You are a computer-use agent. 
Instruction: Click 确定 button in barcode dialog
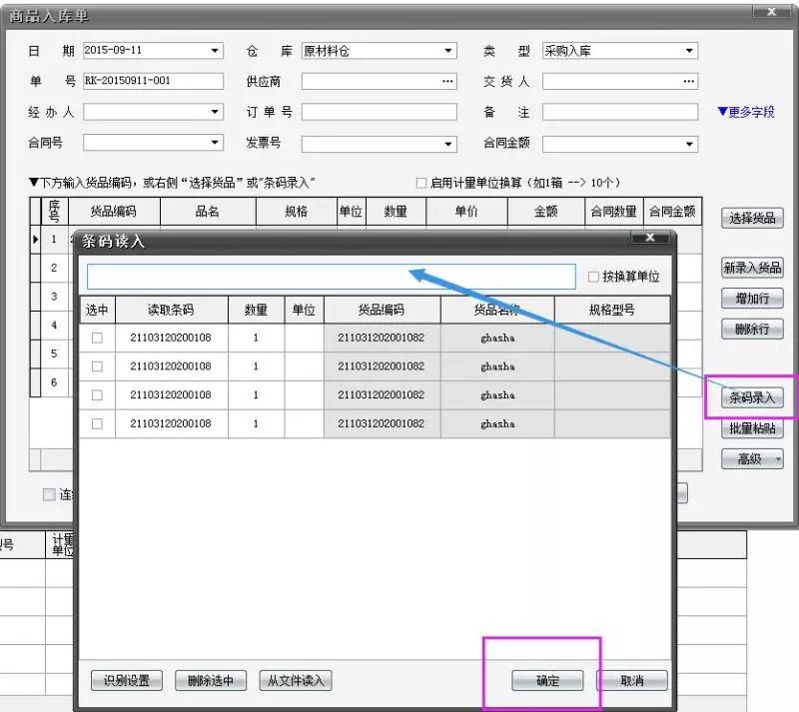click(546, 681)
